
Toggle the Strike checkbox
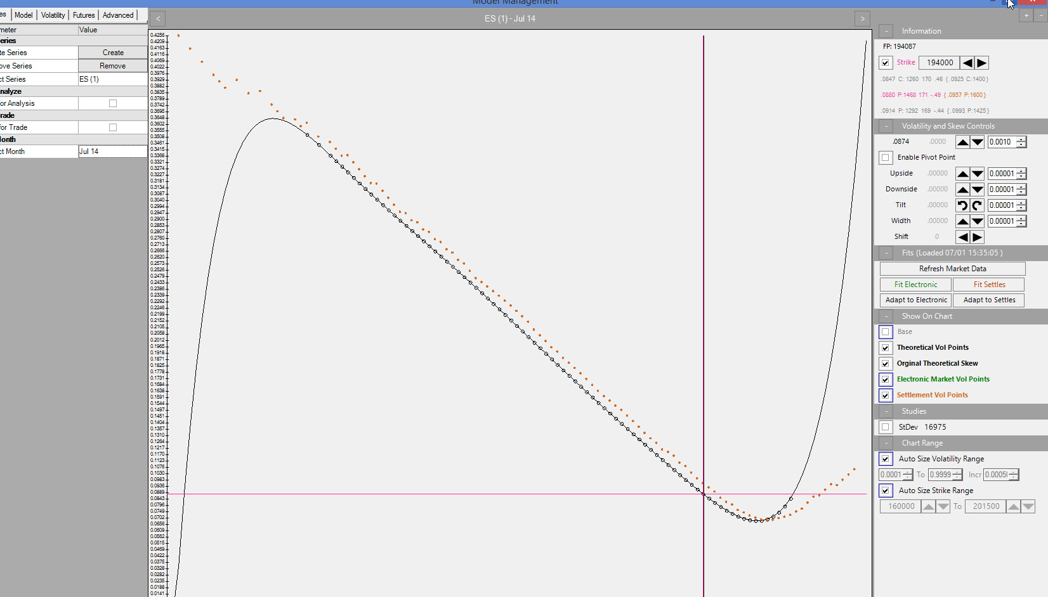[886, 63]
